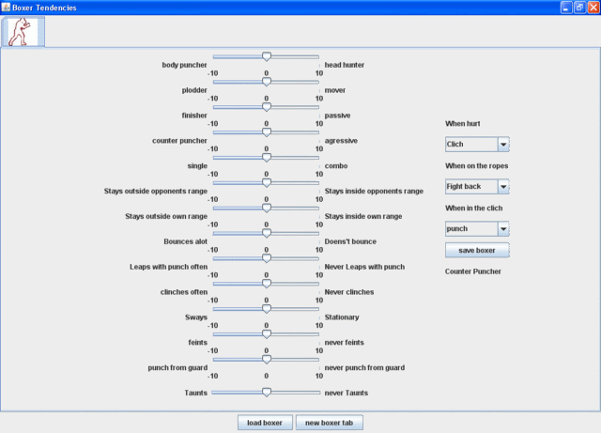Viewport: 601px width, 433px height.
Task: Click the feints slider handle
Action: pyautogui.click(x=266, y=334)
